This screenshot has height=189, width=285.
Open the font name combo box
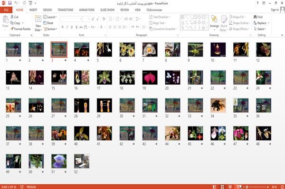(71, 19)
